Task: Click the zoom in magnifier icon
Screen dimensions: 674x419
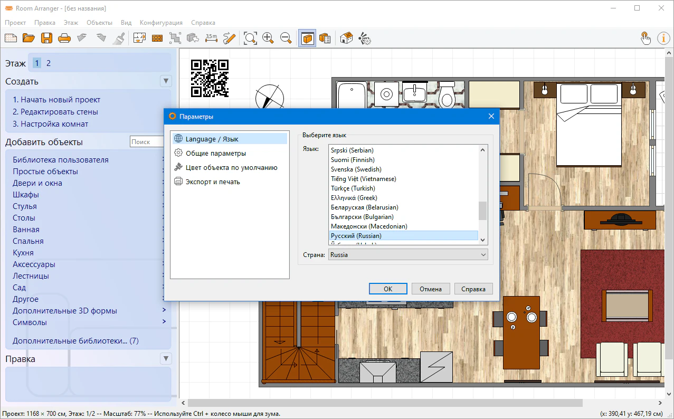Action: 268,38
